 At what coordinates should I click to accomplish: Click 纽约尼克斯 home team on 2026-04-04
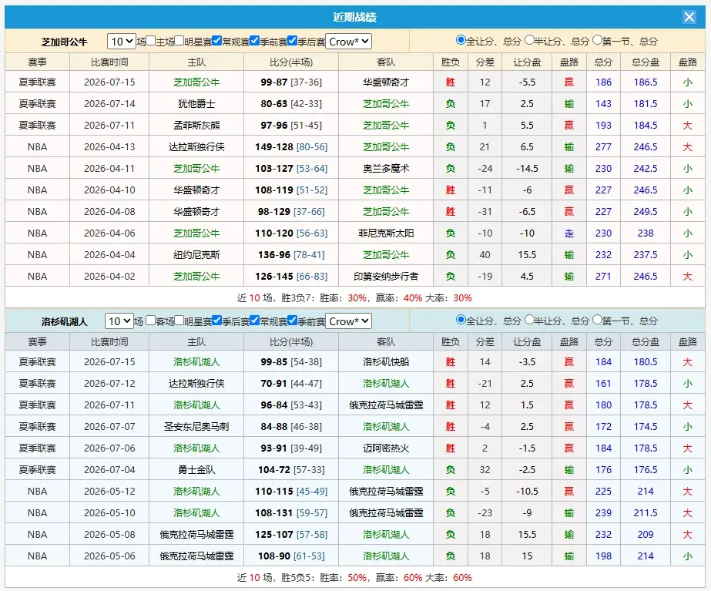(x=196, y=255)
